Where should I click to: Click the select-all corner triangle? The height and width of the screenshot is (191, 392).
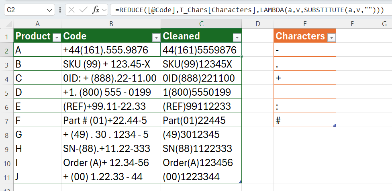point(8,24)
